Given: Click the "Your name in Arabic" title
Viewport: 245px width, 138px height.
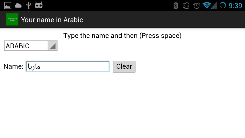Looking at the screenshot, I should (52, 20).
